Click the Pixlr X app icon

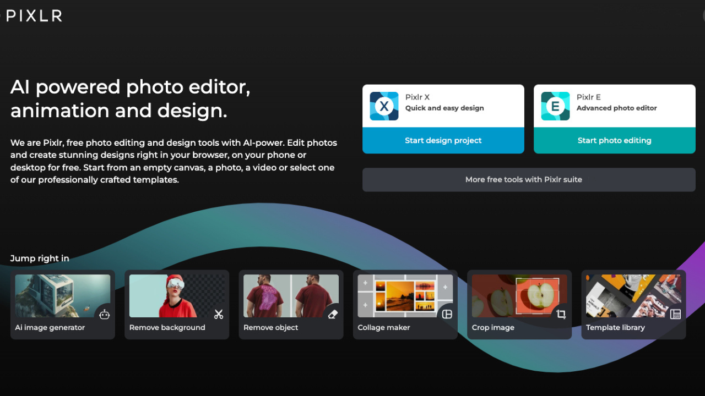[x=384, y=106]
